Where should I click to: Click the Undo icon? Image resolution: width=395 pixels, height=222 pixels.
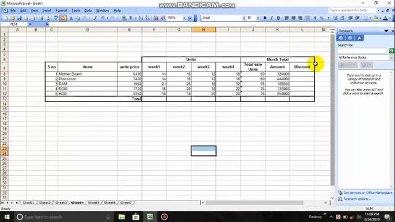pyautogui.click(x=103, y=18)
